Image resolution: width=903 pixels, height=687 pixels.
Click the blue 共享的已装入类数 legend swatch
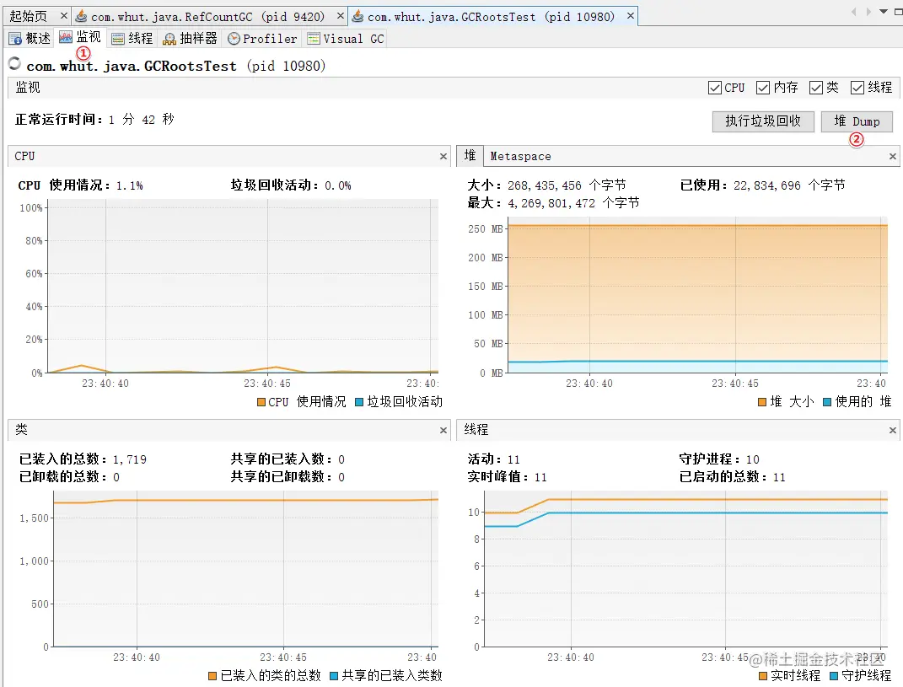tap(334, 675)
